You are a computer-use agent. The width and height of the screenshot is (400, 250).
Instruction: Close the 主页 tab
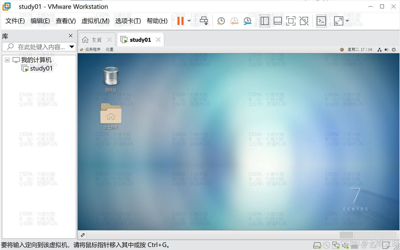[109, 40]
